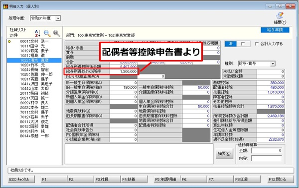Expand the 種別 給与・賞与 dropdown

pyautogui.click(x=273, y=64)
